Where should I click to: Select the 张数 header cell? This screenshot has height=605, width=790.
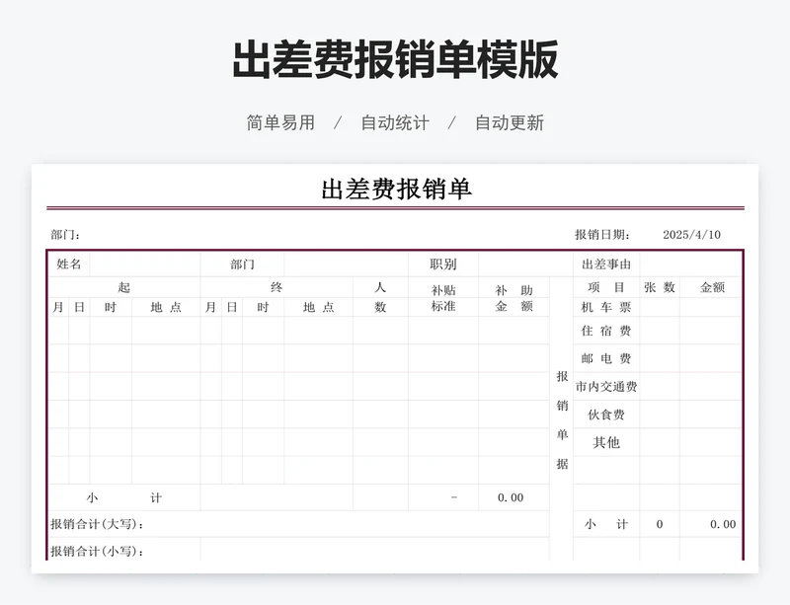click(x=660, y=287)
